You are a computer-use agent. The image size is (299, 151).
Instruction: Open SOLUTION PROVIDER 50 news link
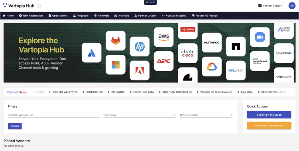coord(177,92)
